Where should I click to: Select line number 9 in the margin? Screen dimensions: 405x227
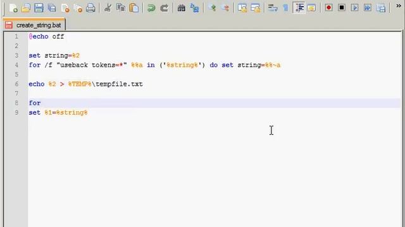16,112
